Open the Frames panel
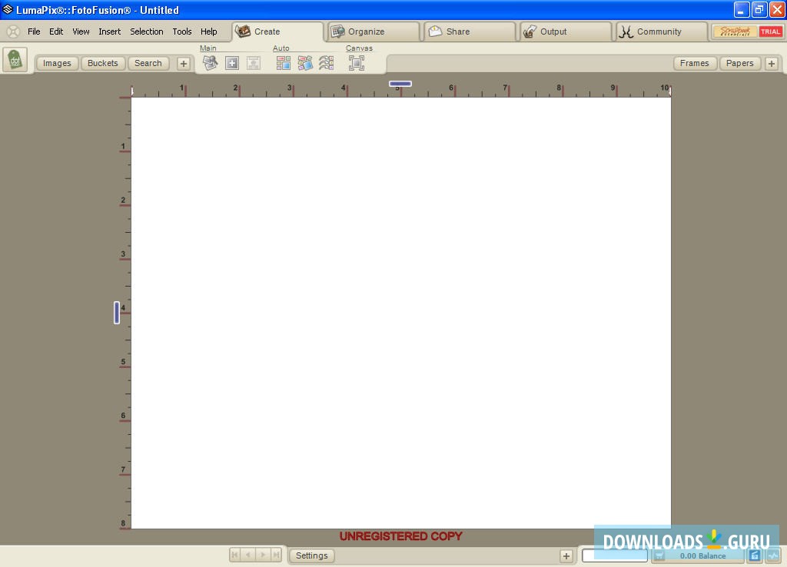 (695, 63)
